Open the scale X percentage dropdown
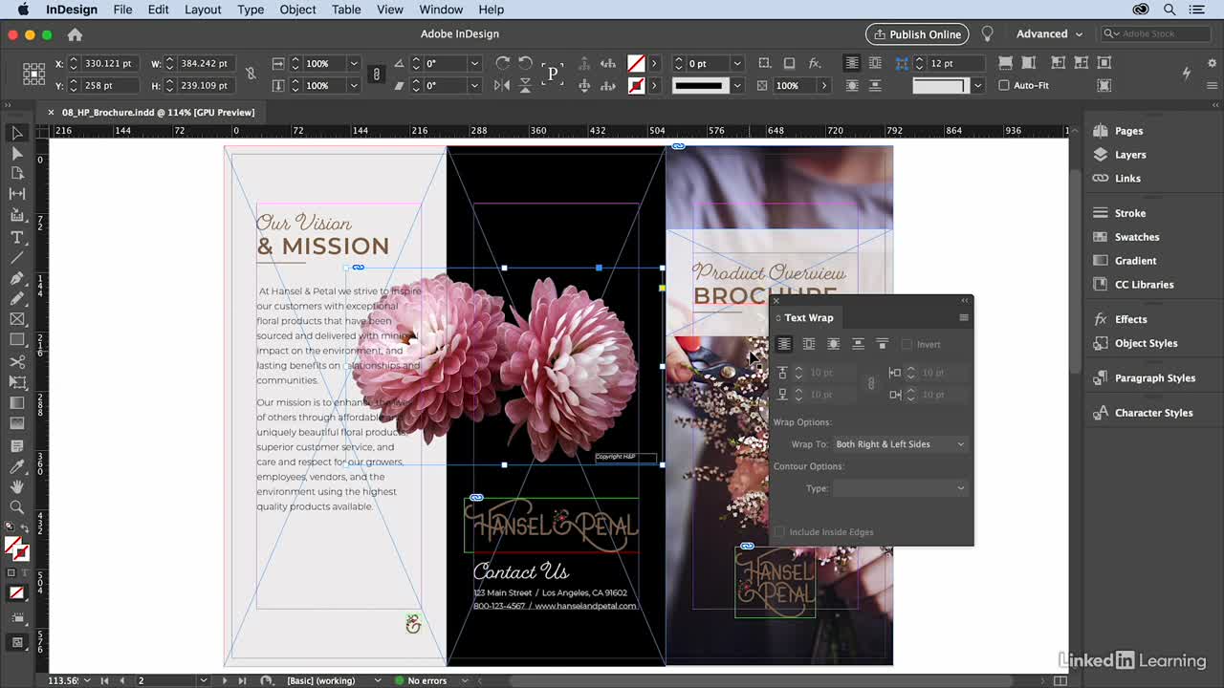This screenshot has height=688, width=1224. [354, 63]
